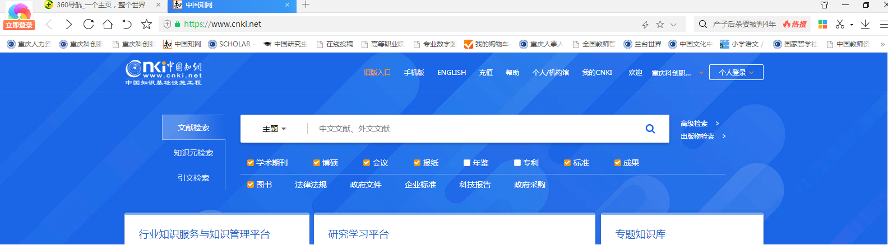Open 手机版 mobile version link
888x245 pixels.
click(x=414, y=73)
